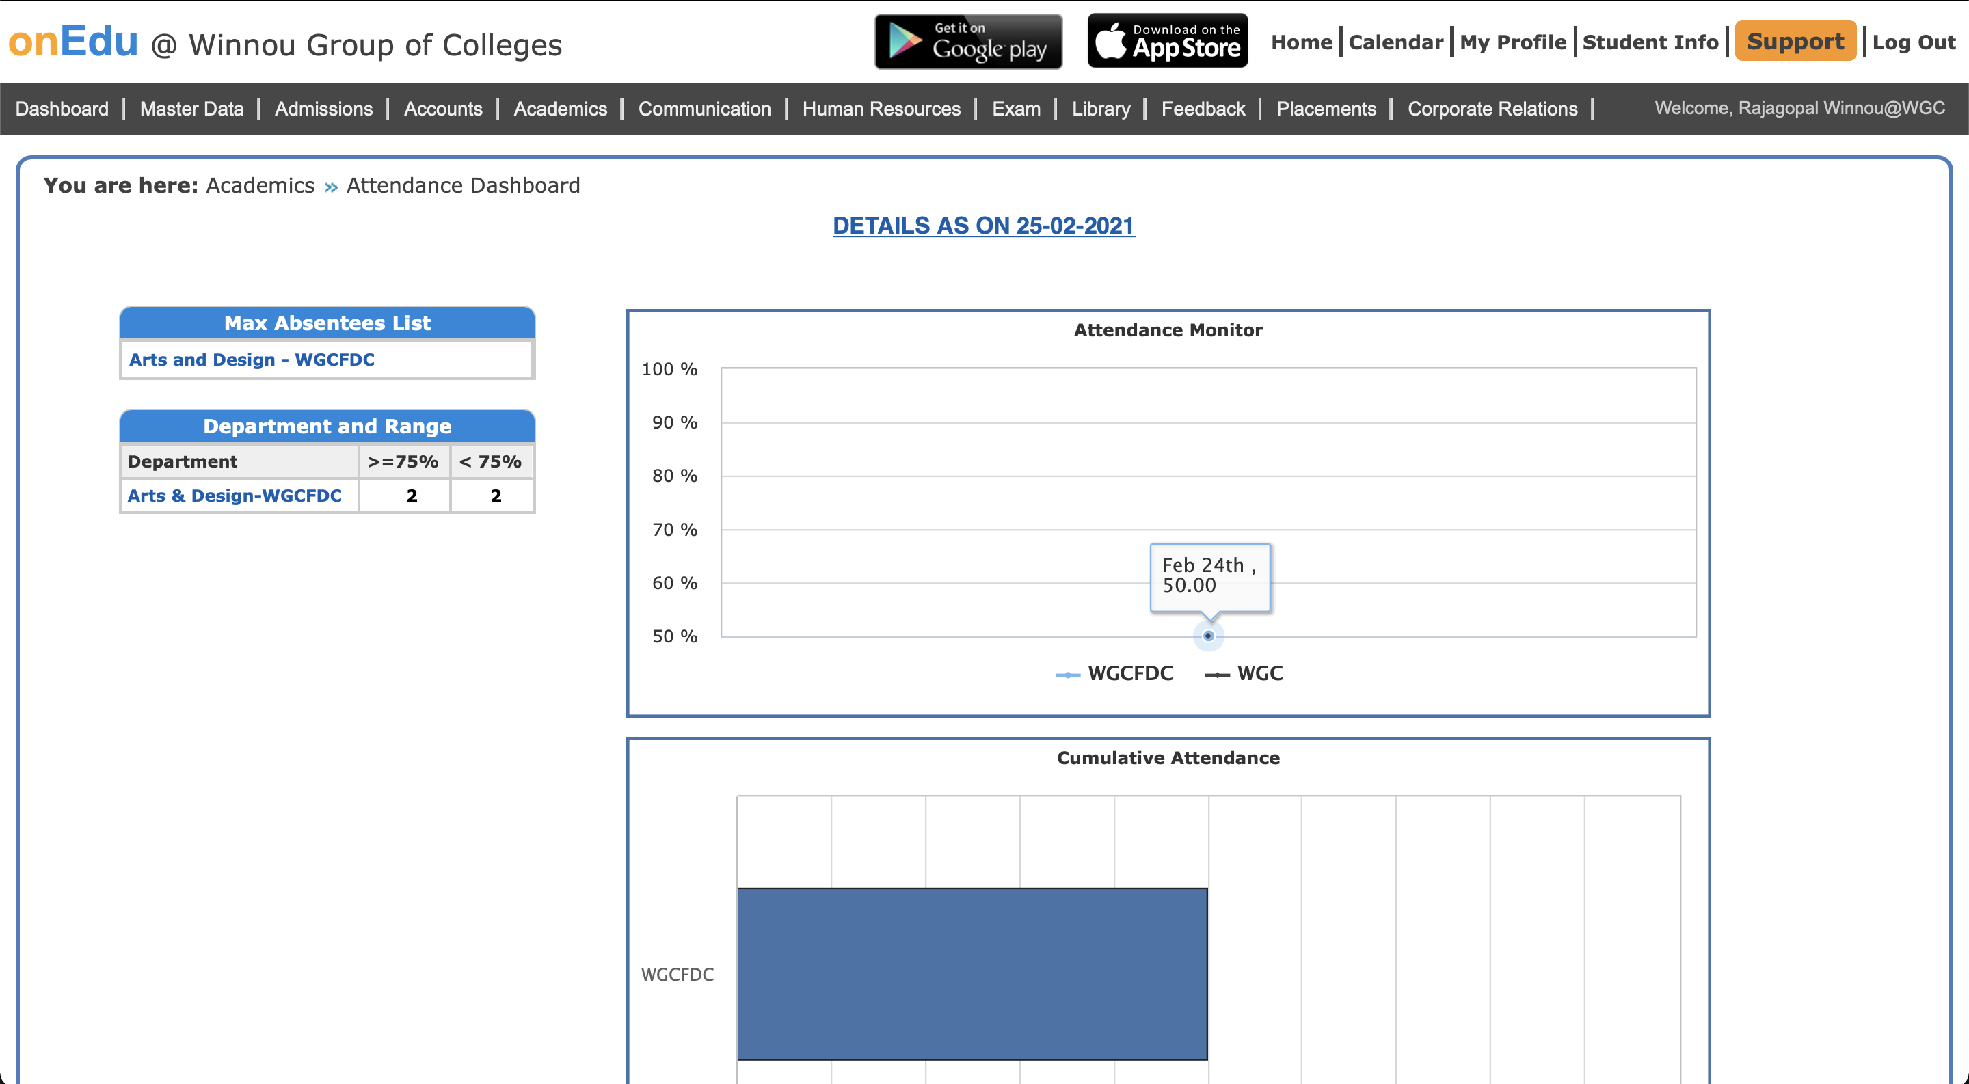The image size is (1969, 1084).
Task: Open the Exam menu
Action: click(x=1015, y=109)
